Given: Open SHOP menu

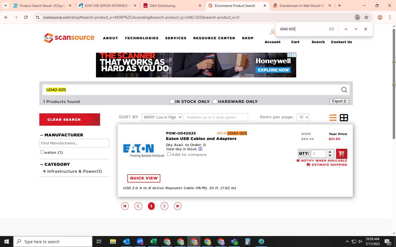Looking at the screenshot, I should pos(248,38).
